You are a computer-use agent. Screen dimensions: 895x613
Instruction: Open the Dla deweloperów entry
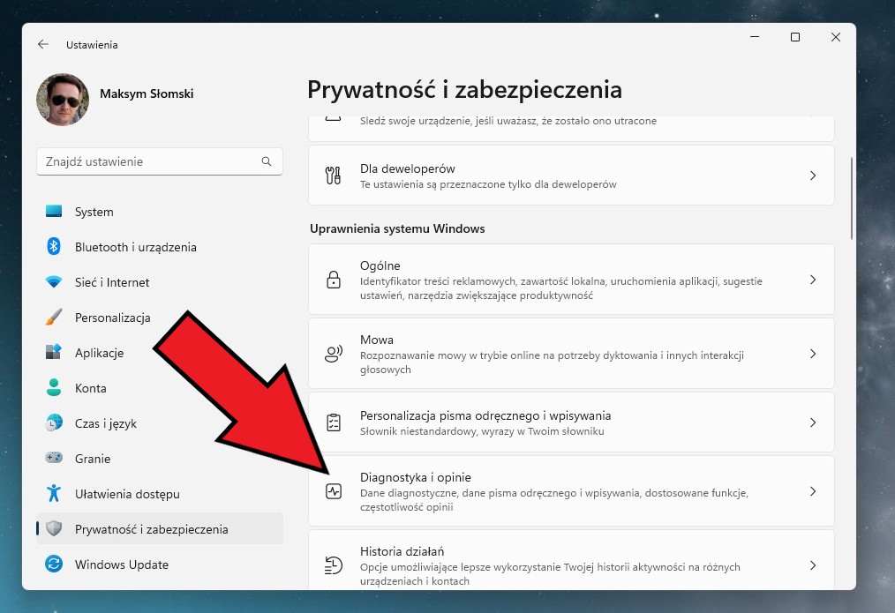point(571,175)
